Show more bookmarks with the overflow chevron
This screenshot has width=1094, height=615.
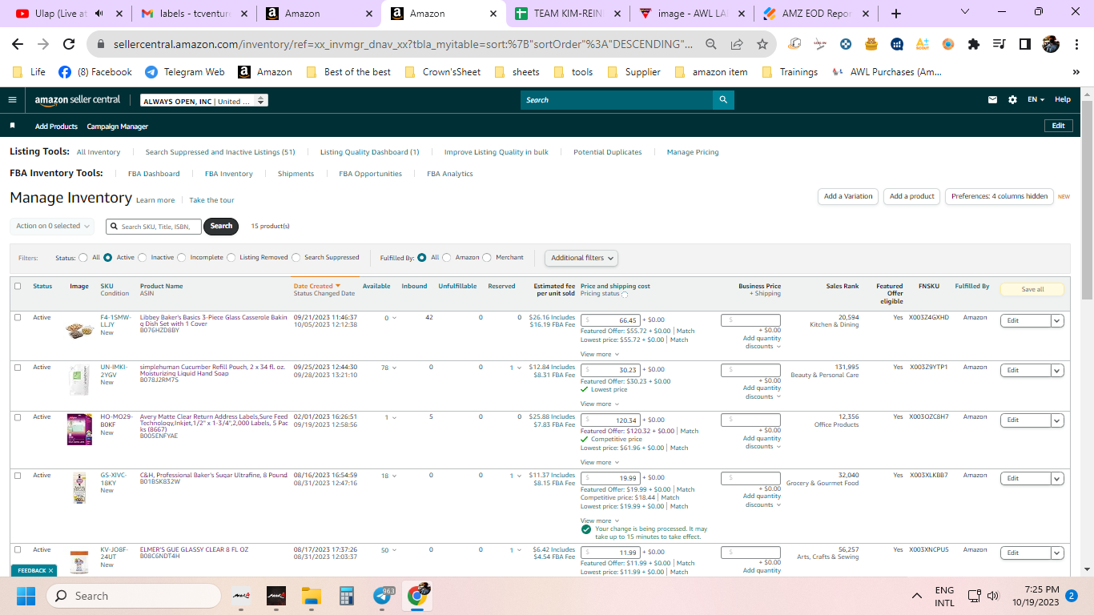pyautogui.click(x=1076, y=72)
